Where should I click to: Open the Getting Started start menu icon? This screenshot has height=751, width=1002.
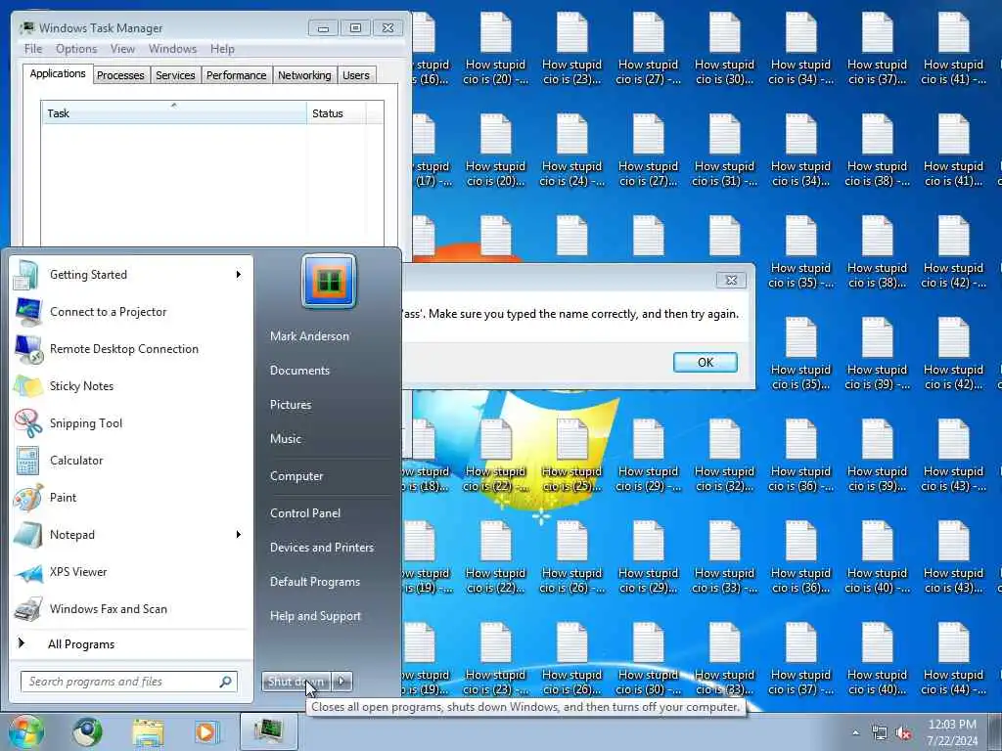[x=26, y=275]
